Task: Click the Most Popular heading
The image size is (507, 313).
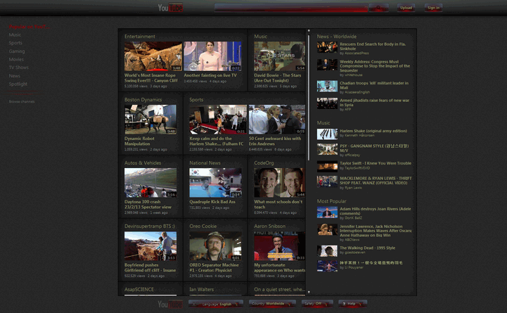Action: click(331, 201)
